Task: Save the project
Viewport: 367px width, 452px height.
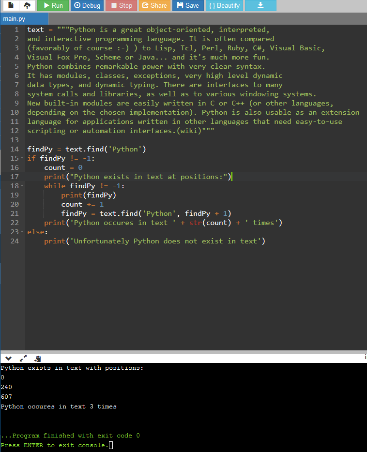Action: (188, 5)
